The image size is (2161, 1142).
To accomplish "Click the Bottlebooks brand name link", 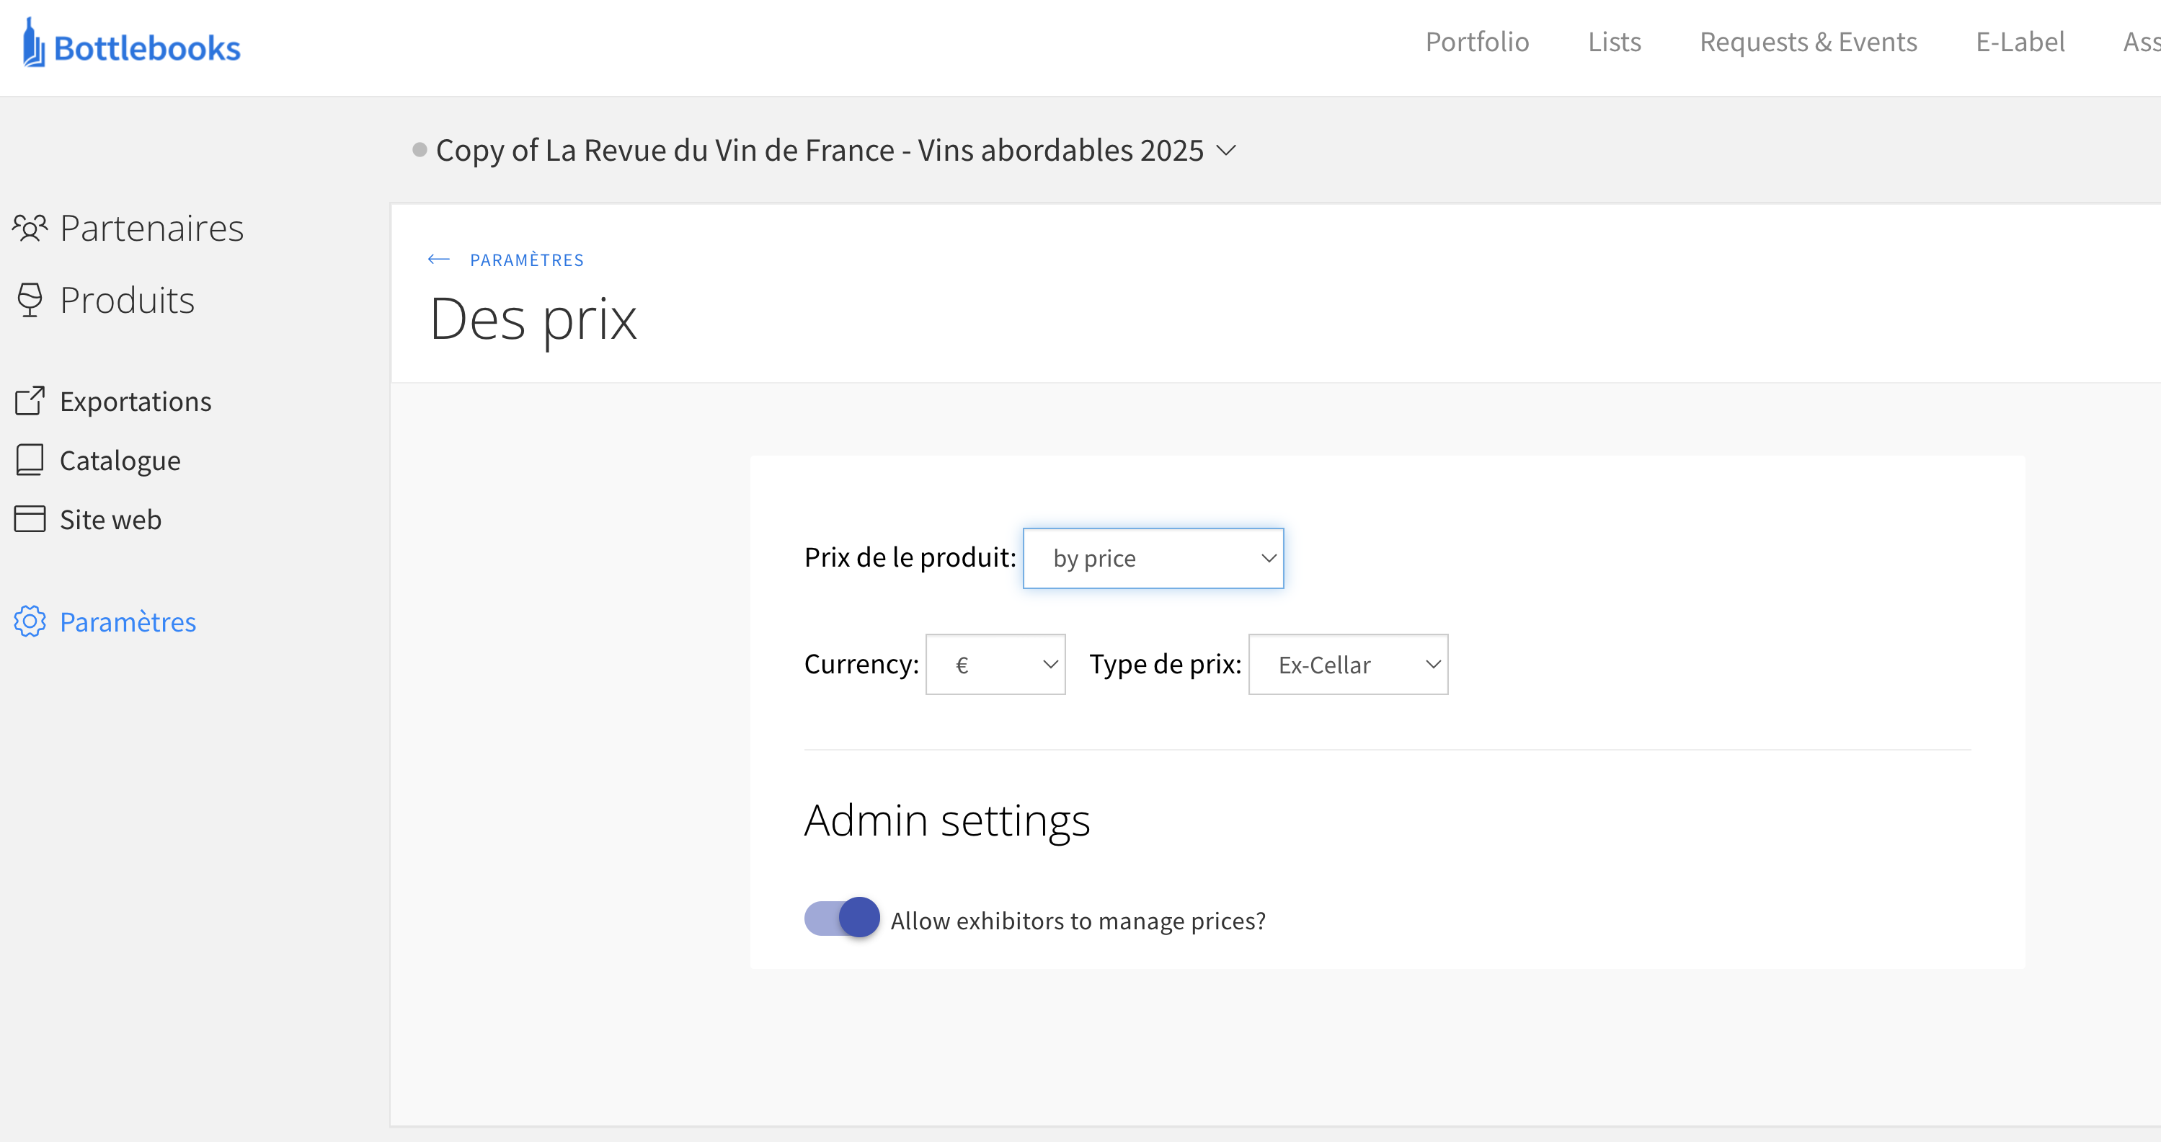I will pyautogui.click(x=147, y=49).
